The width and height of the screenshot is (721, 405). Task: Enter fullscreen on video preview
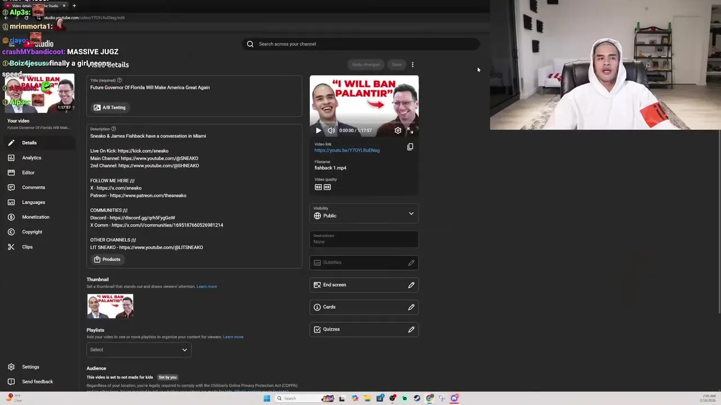(410, 130)
